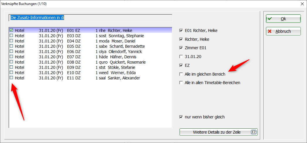The image size is (307, 143).
Task: Enable the Schantl, Bernadette row checkbox
Action: point(11,46)
